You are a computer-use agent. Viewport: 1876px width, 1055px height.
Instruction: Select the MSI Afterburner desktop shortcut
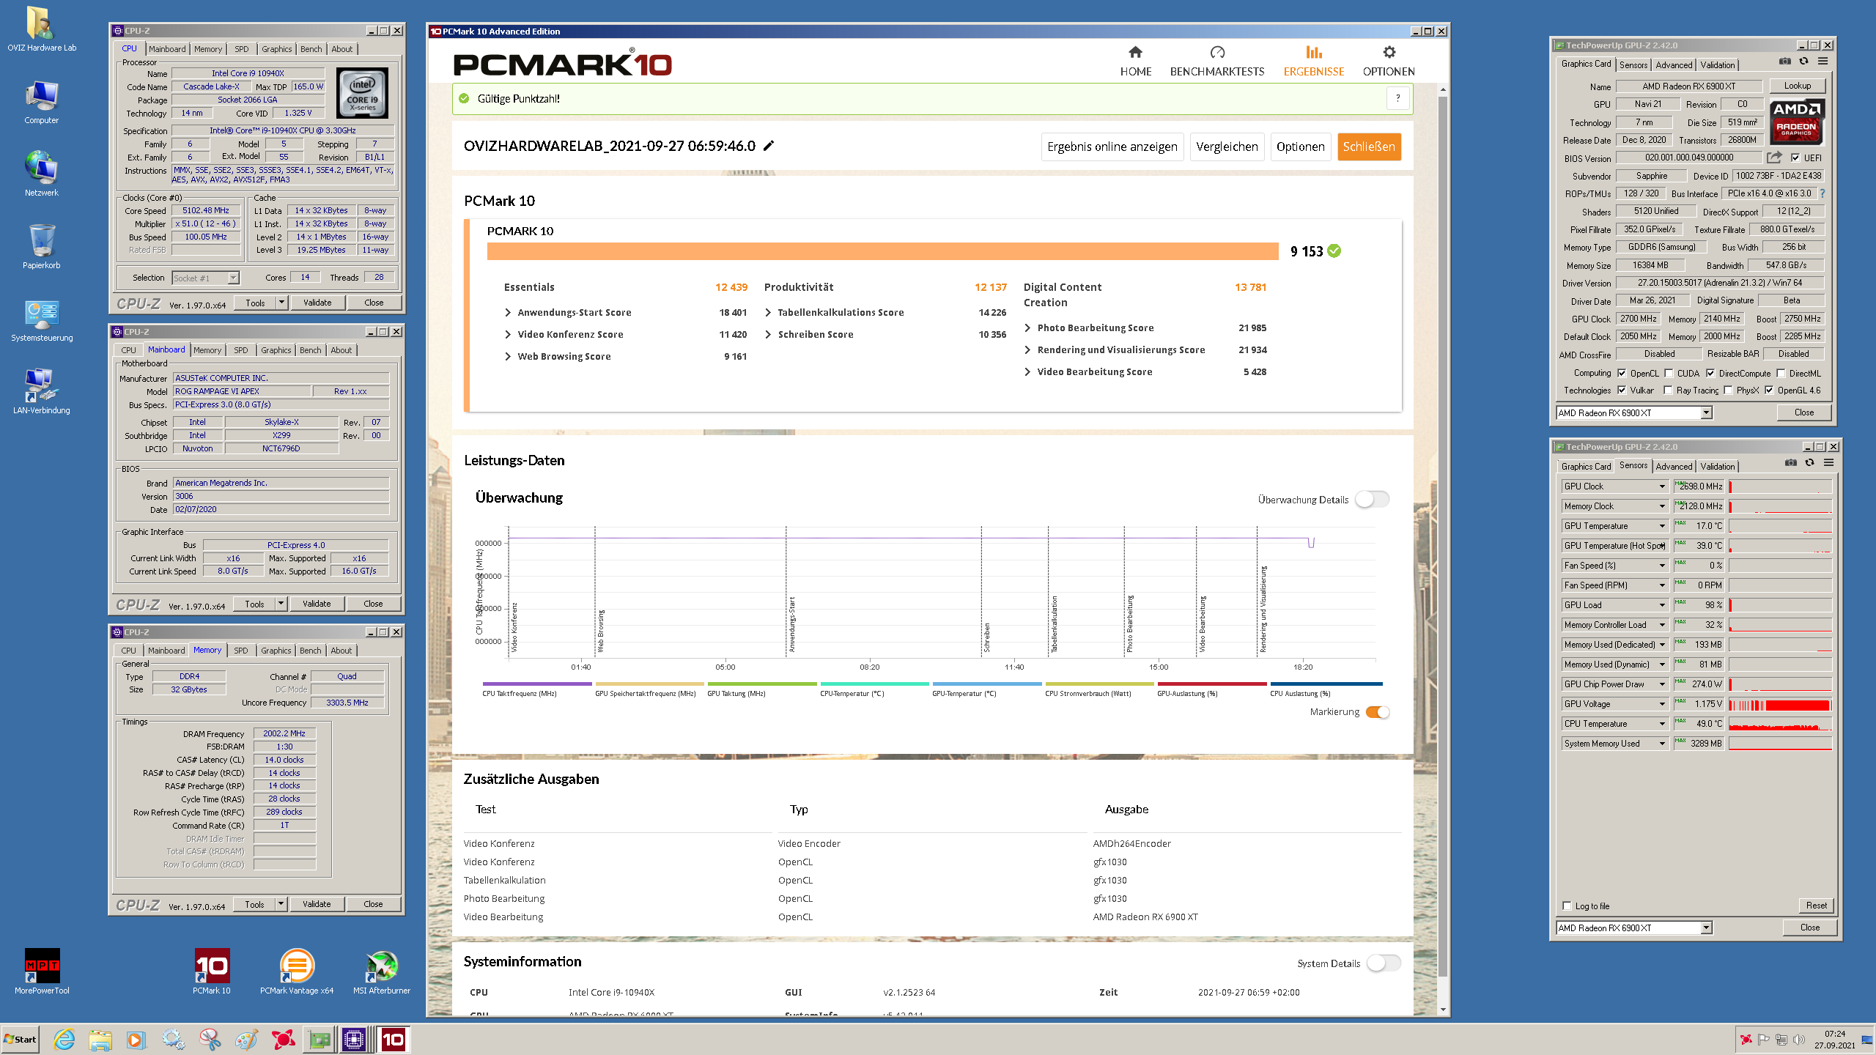(382, 971)
